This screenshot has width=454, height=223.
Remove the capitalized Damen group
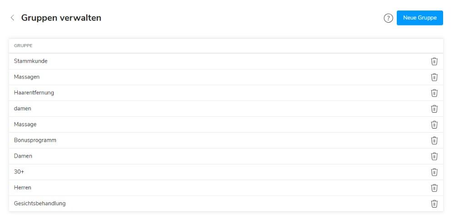(x=434, y=156)
